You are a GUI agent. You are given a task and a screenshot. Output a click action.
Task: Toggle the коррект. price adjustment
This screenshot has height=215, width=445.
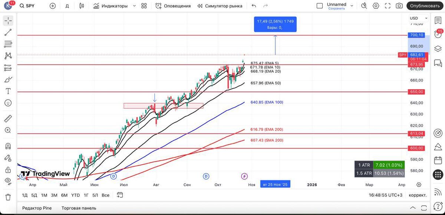click(418, 195)
